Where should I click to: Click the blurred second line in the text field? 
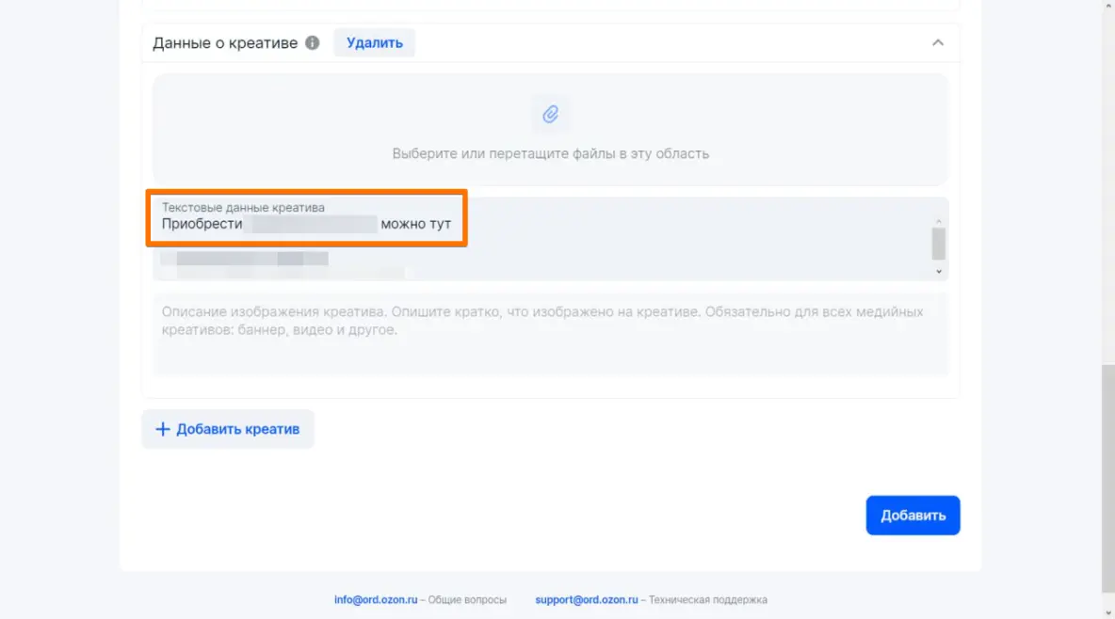[x=245, y=258]
